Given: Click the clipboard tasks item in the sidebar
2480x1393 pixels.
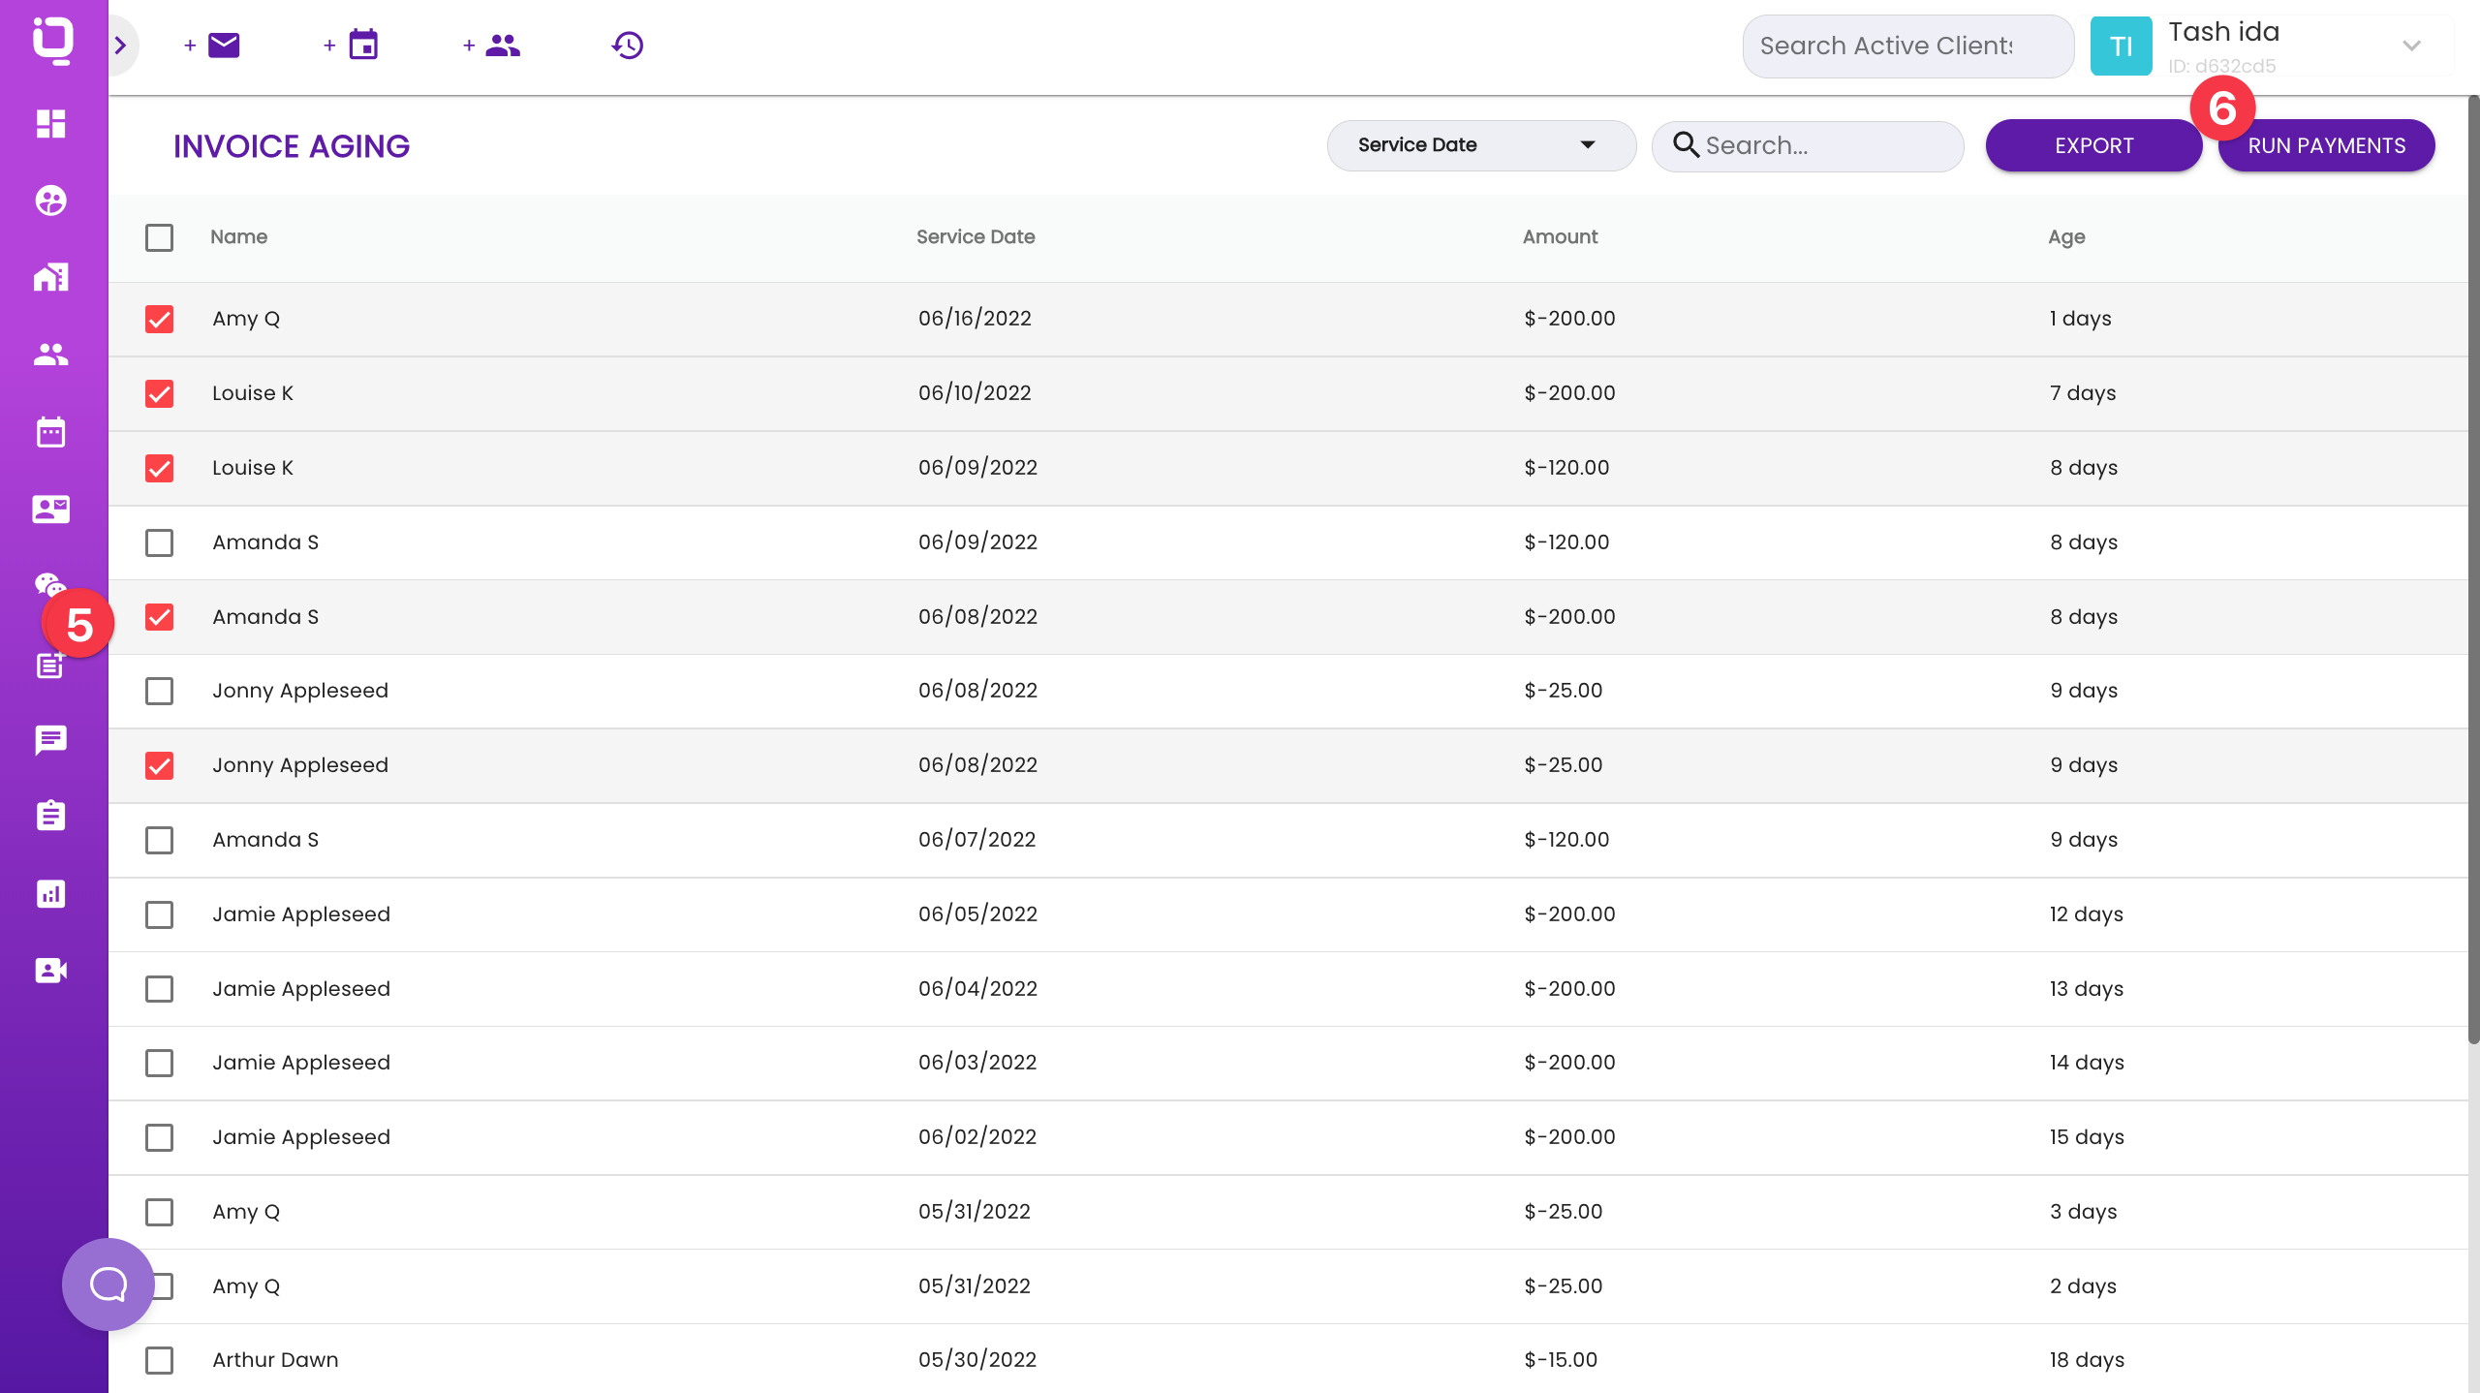Looking at the screenshot, I should [x=49, y=815].
